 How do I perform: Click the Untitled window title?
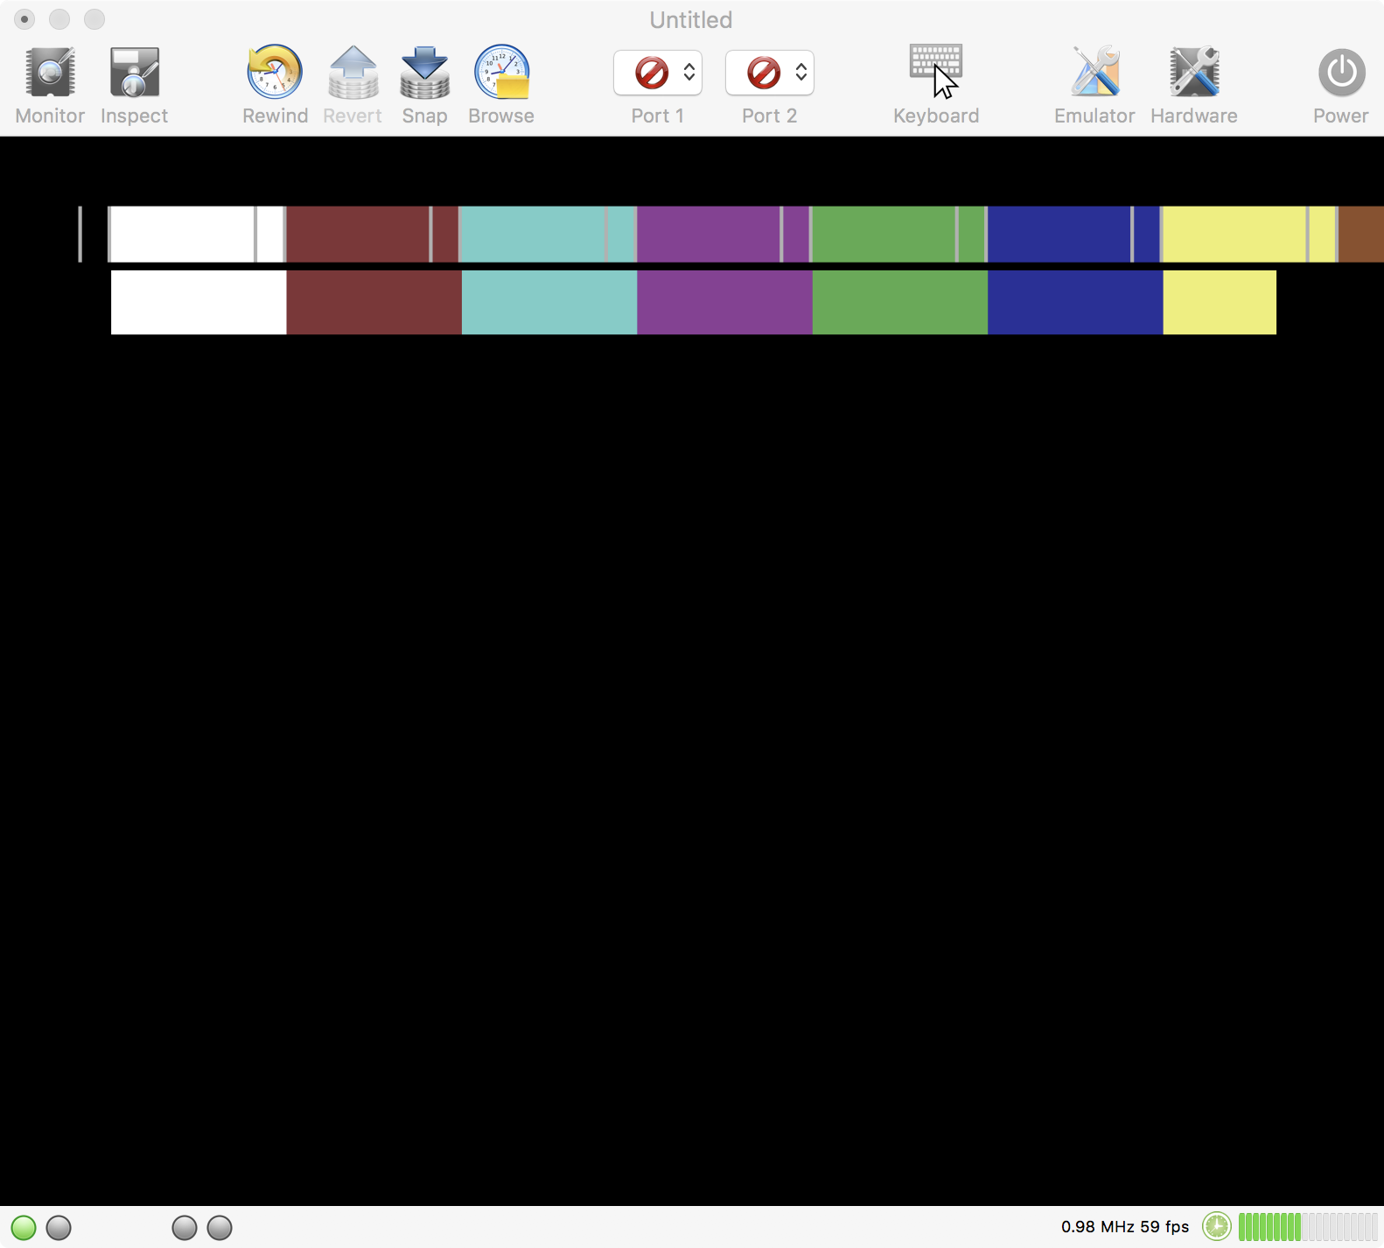point(691,20)
